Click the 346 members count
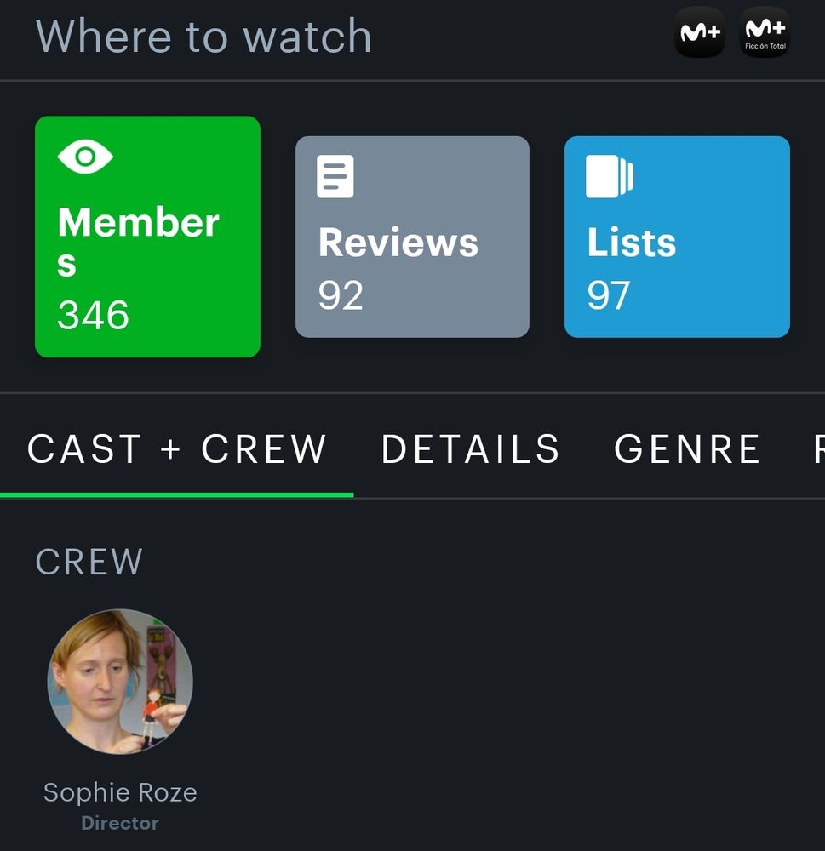This screenshot has height=851, width=825. (93, 316)
